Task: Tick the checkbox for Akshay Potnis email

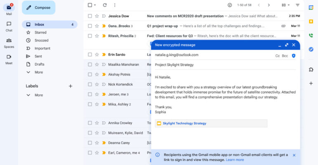Action: click(x=90, y=75)
